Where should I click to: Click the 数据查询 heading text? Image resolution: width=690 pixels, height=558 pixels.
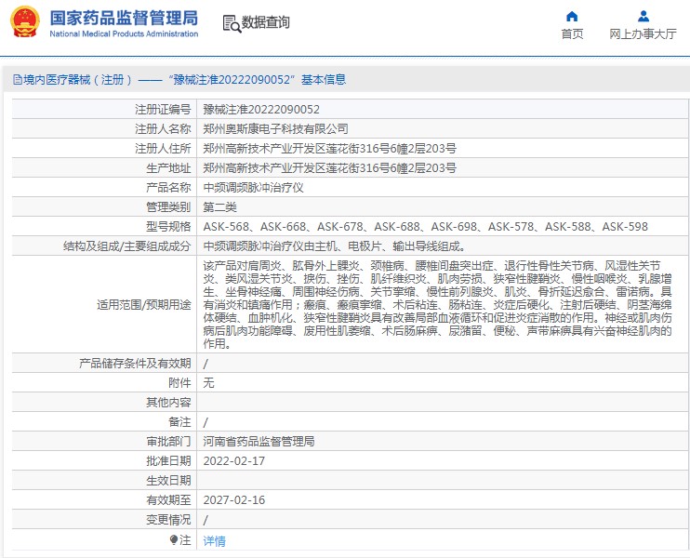[265, 22]
